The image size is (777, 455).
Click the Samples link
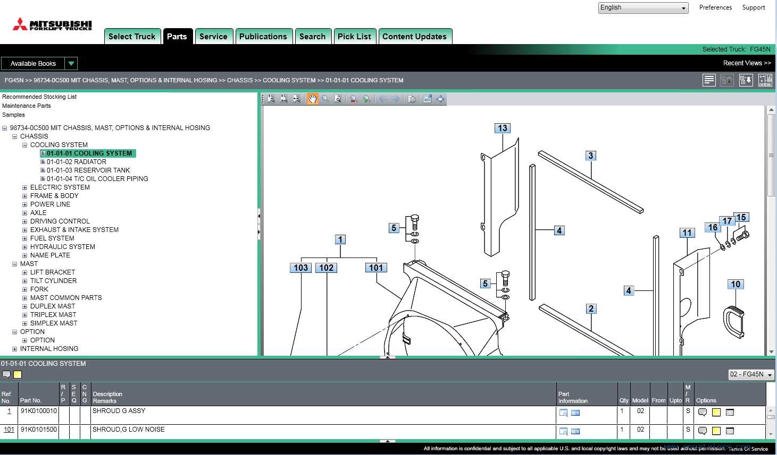click(x=13, y=115)
